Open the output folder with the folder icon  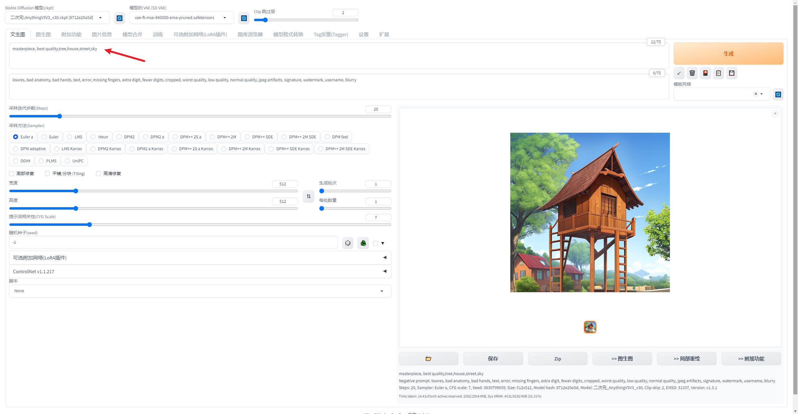pyautogui.click(x=428, y=359)
